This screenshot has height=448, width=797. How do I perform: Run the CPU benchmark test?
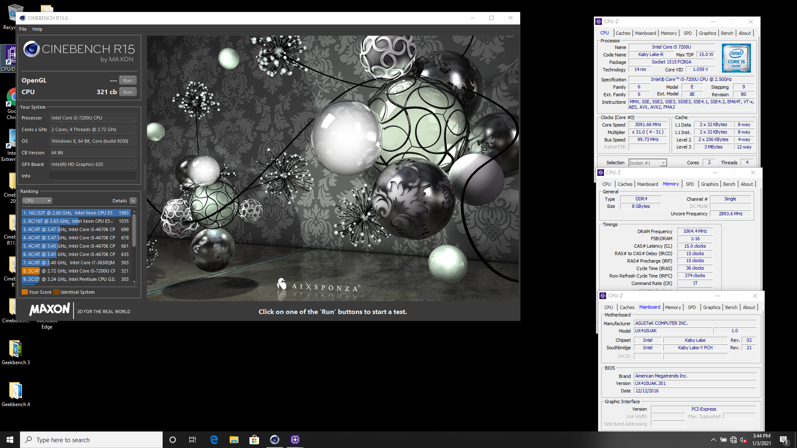[127, 92]
